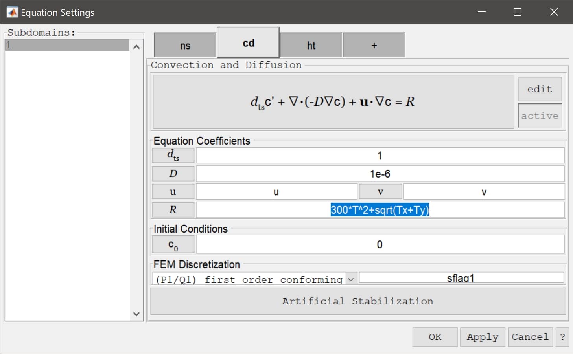Click the MATLAB icon in title bar
The width and height of the screenshot is (573, 354).
[12, 12]
